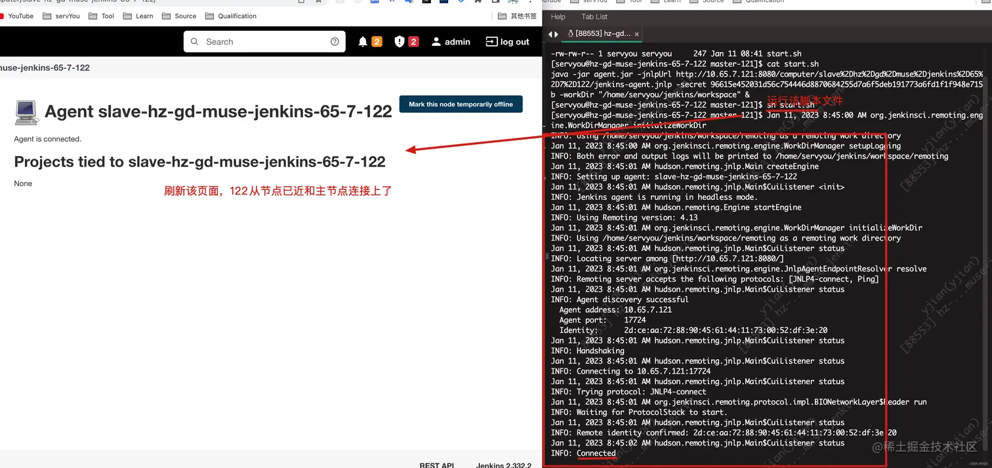992x468 pixels.
Task: Click 'Agent address: 10.65.7.121' terminal line
Action: click(x=615, y=310)
